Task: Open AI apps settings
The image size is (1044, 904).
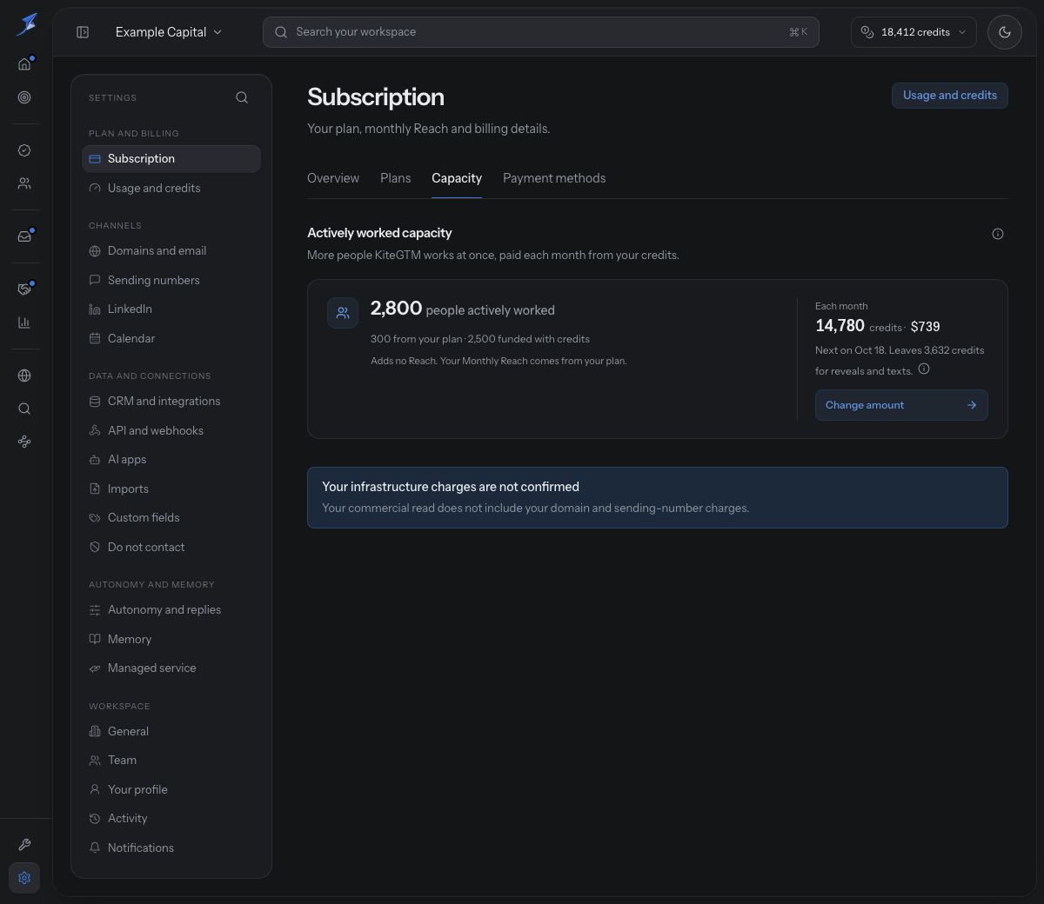Action: point(171,460)
